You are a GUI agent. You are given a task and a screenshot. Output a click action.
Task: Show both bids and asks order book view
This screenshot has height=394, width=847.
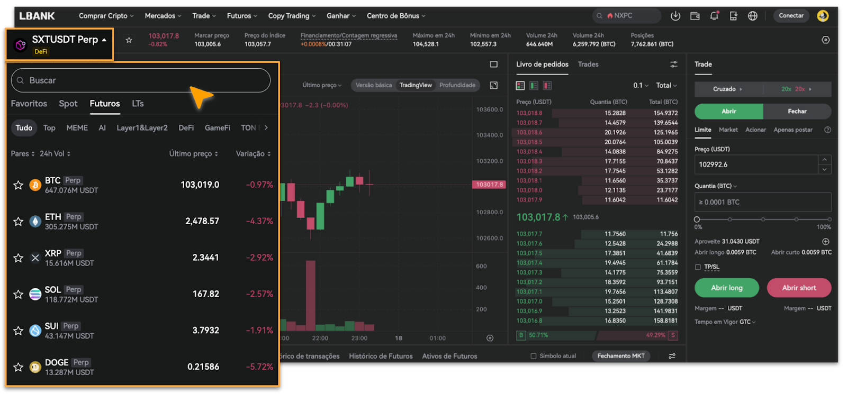tap(520, 85)
